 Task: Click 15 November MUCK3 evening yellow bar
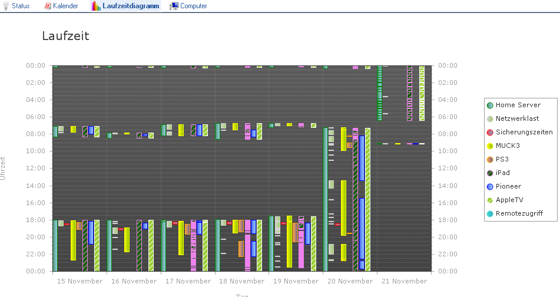[73, 240]
